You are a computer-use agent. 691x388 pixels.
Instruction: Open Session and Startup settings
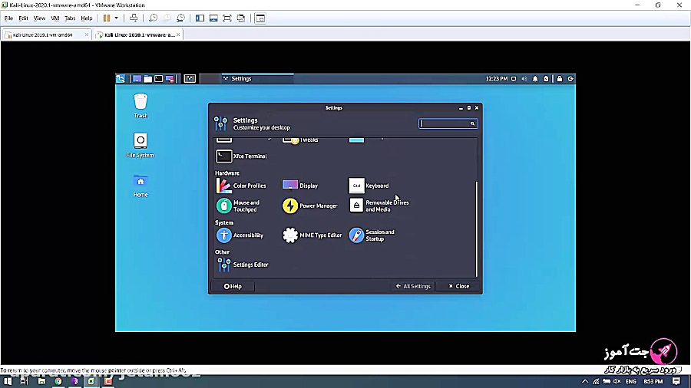click(372, 235)
